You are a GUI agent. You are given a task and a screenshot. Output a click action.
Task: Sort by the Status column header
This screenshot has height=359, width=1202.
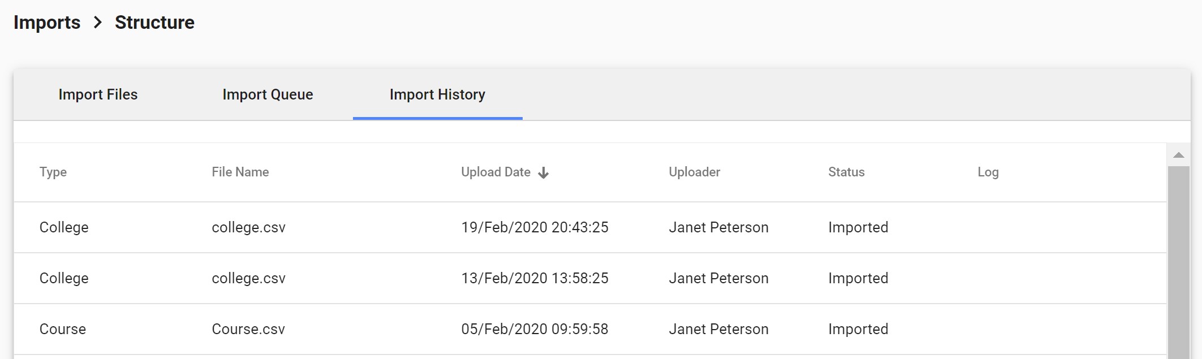(846, 172)
